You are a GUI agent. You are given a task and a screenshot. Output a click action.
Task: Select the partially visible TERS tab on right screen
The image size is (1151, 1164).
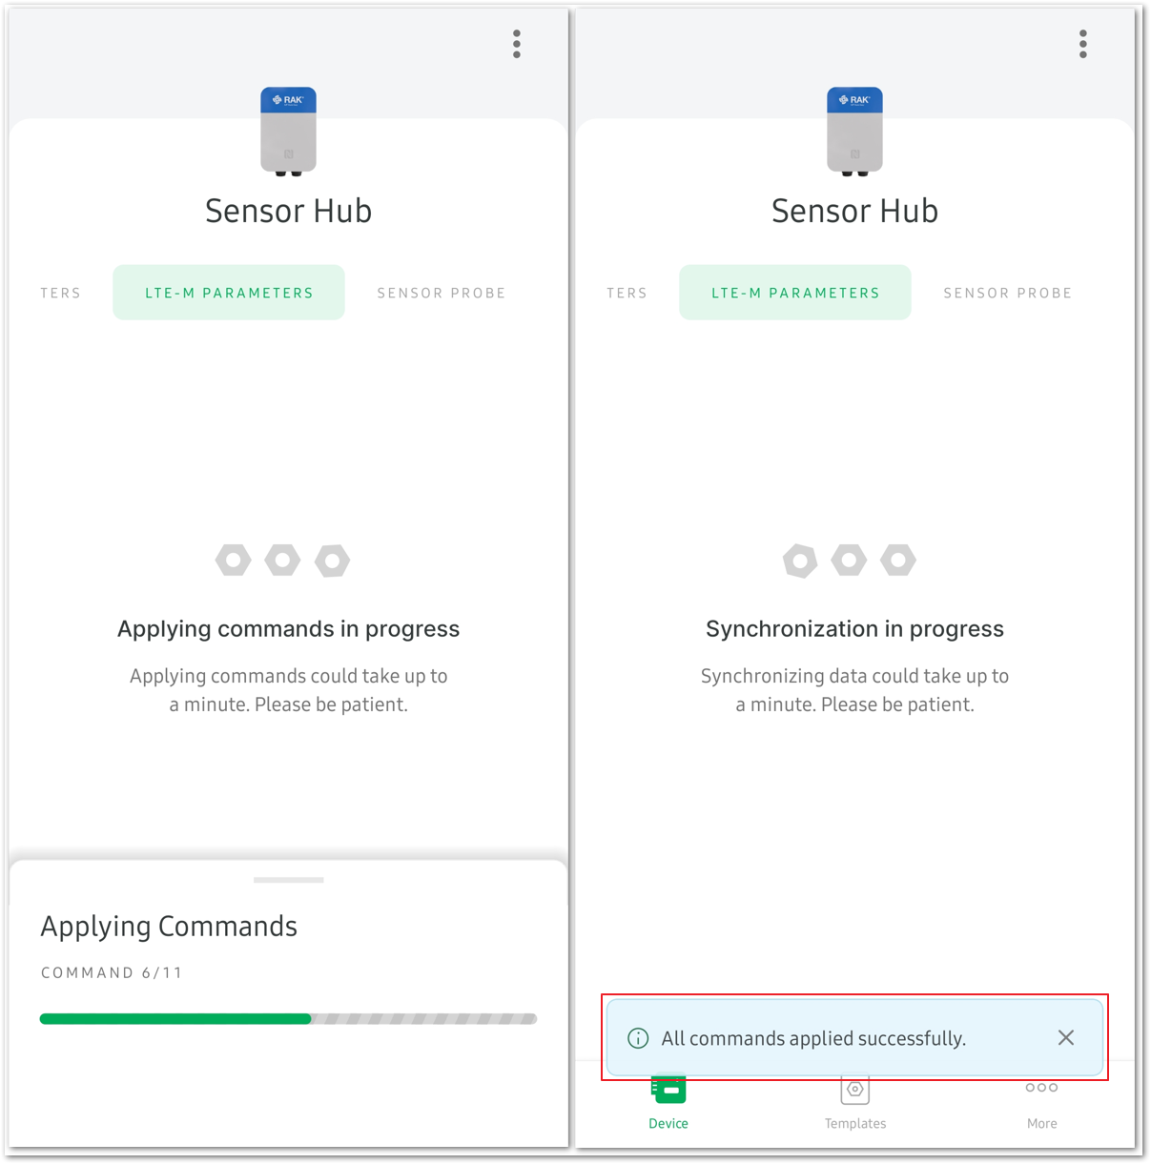(627, 293)
